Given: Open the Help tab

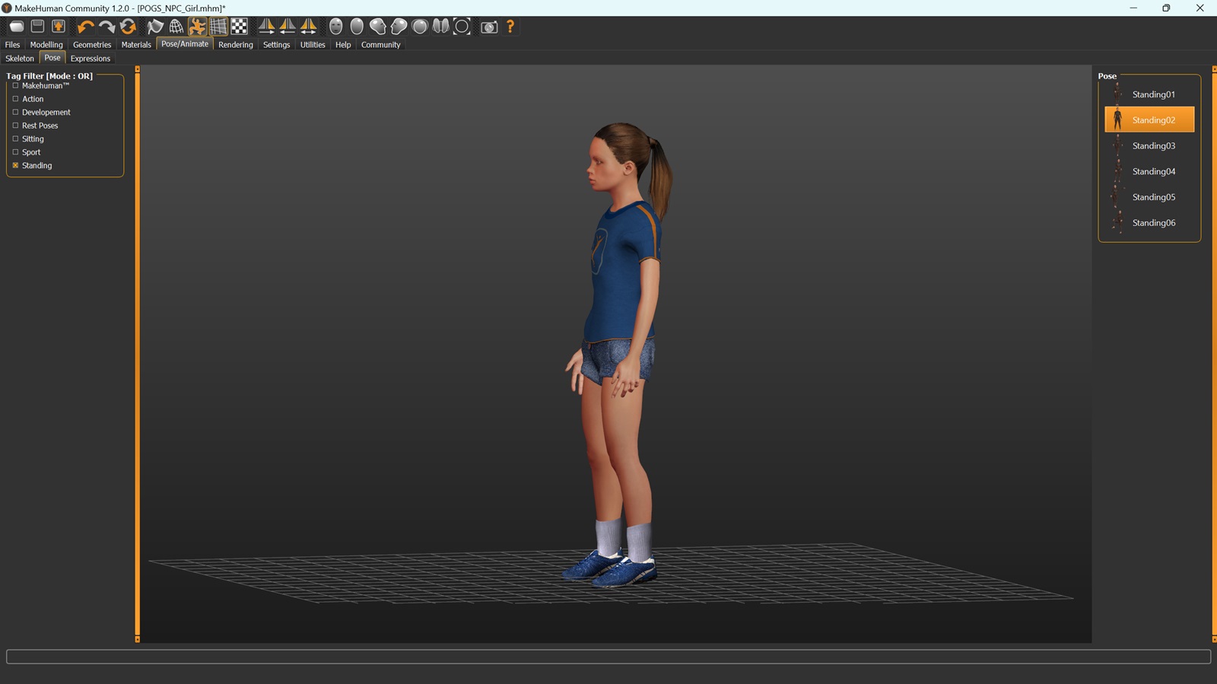Looking at the screenshot, I should [x=343, y=45].
